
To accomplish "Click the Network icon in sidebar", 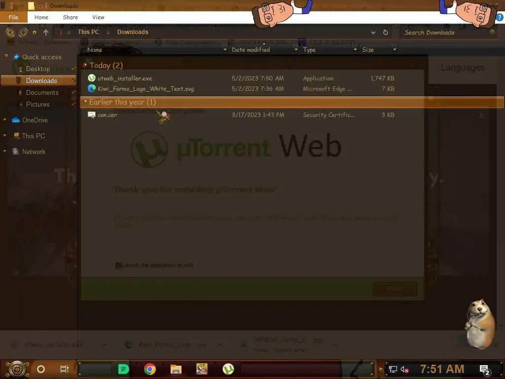I will pyautogui.click(x=15, y=152).
